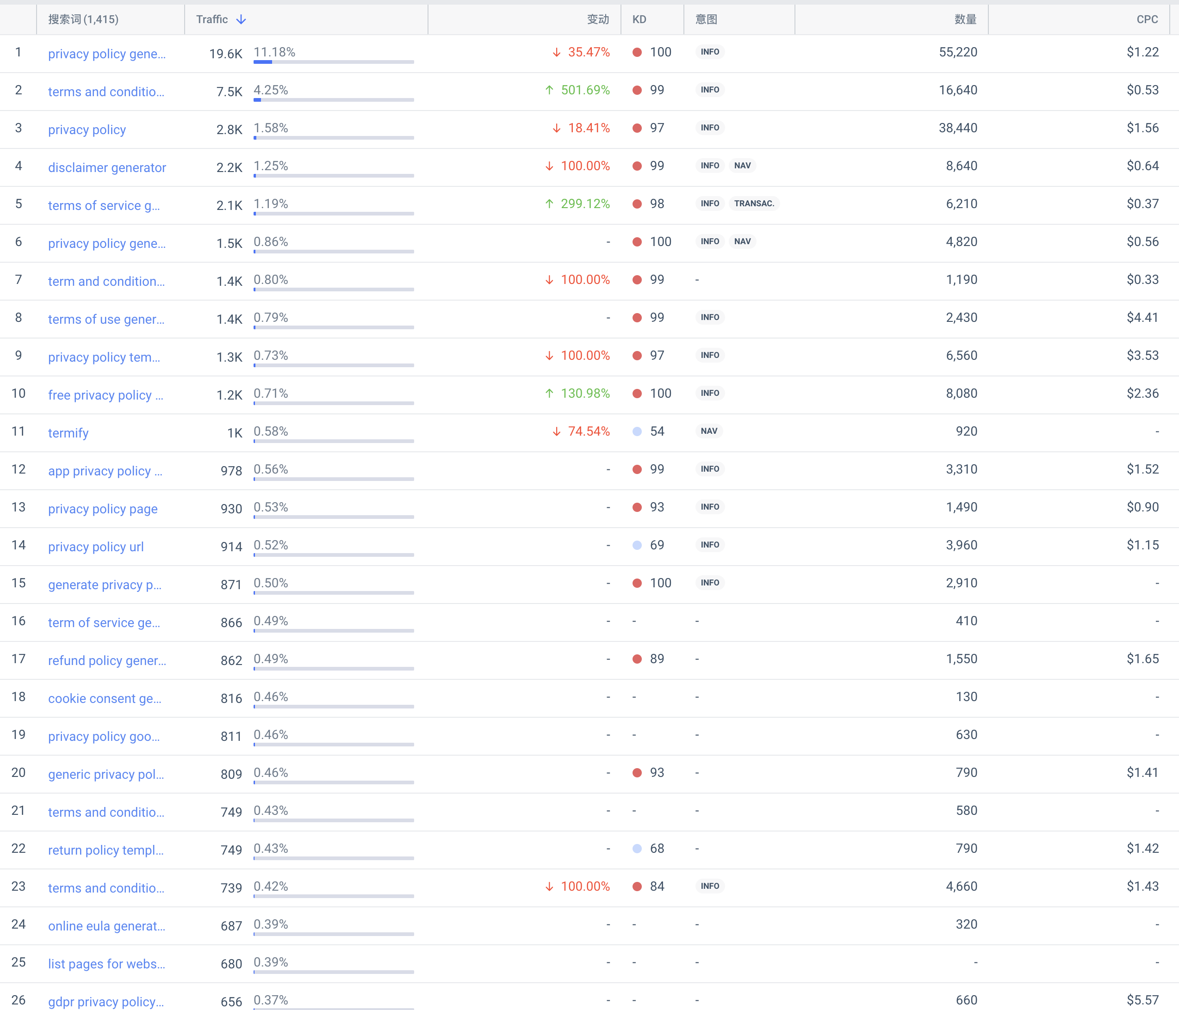Viewport: 1179px width, 1010px height.
Task: Click the 变动 column header
Action: pos(597,19)
